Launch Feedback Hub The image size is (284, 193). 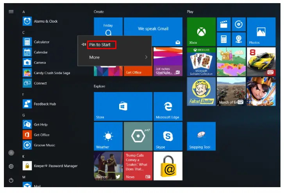pos(39,104)
